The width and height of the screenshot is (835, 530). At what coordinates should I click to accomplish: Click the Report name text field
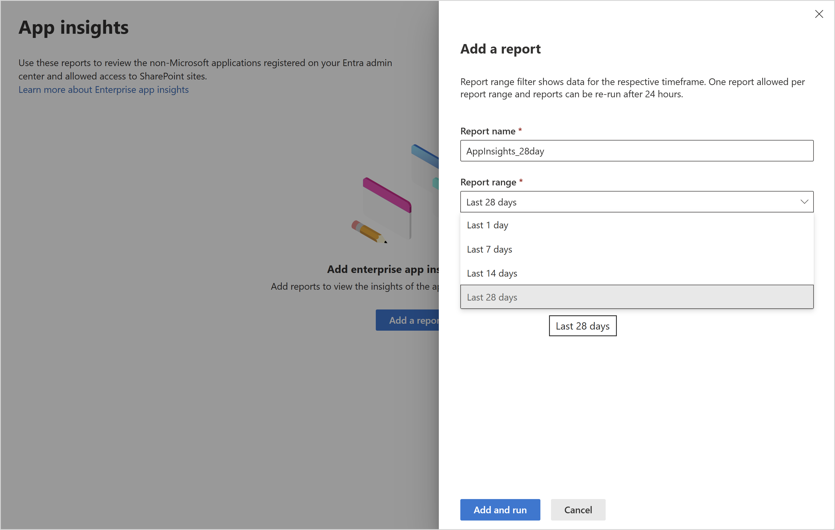coord(636,151)
